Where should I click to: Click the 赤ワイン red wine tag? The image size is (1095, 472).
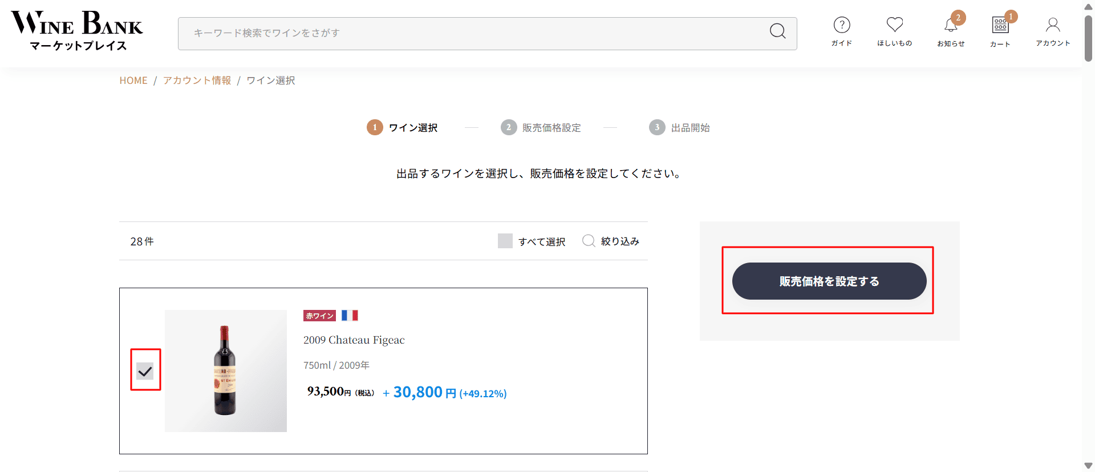tap(319, 316)
